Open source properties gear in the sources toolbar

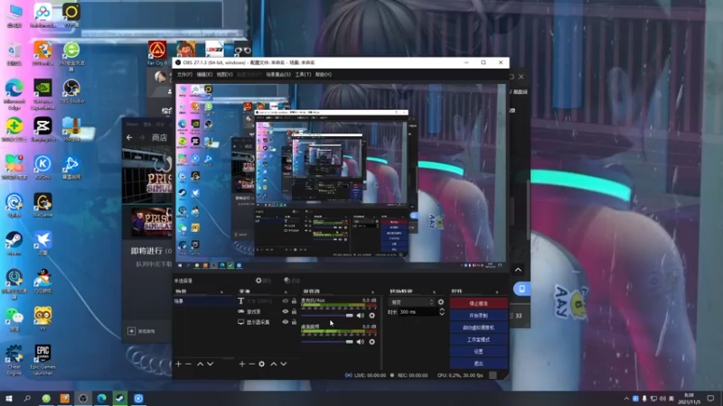[x=262, y=364]
